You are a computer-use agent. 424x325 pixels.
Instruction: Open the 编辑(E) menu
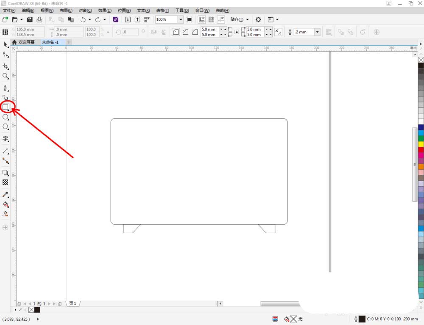(28, 11)
